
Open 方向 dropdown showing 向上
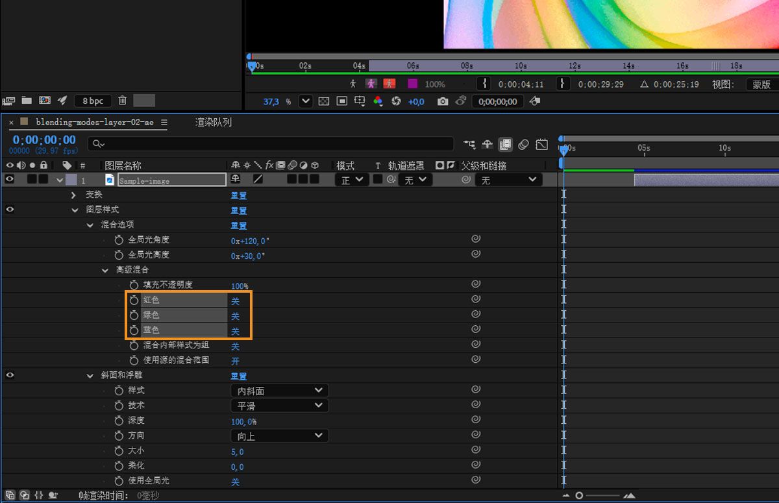280,436
